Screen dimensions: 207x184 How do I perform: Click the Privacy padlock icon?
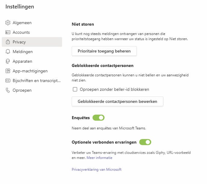[x=8, y=42]
